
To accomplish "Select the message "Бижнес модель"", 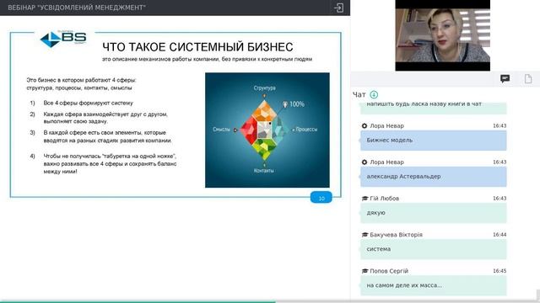I will (x=433, y=141).
